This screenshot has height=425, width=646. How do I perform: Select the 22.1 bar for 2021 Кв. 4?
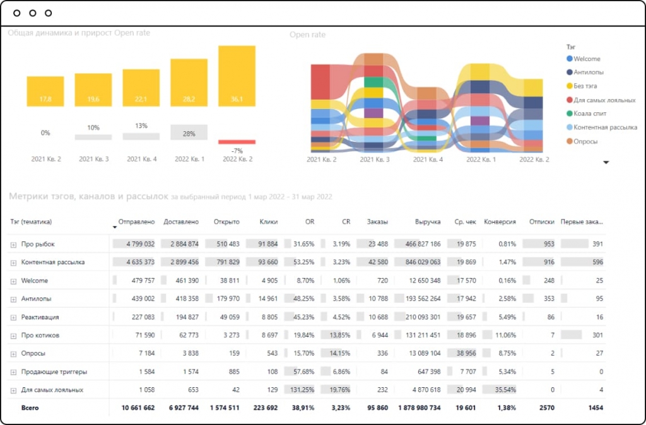(141, 88)
